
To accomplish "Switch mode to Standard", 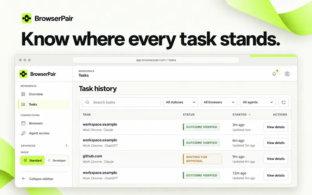I will click(33, 160).
